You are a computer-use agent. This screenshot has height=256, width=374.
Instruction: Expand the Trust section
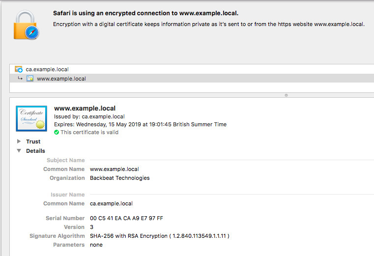coord(19,141)
